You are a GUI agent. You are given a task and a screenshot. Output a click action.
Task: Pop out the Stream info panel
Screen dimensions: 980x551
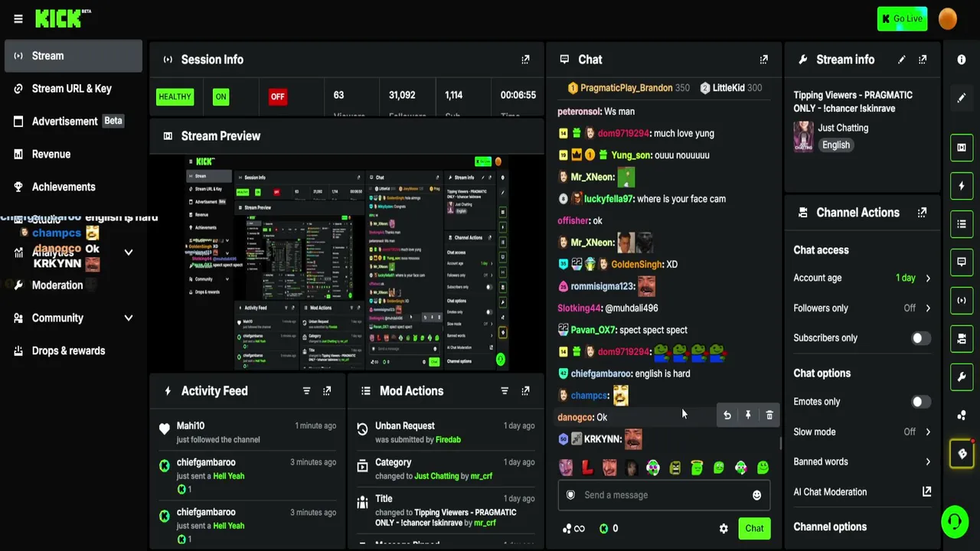point(923,60)
